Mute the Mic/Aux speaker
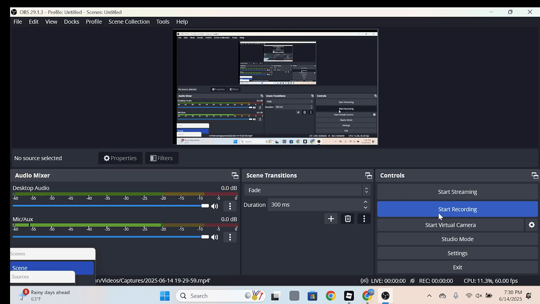Image resolution: width=540 pixels, height=304 pixels. [x=215, y=237]
